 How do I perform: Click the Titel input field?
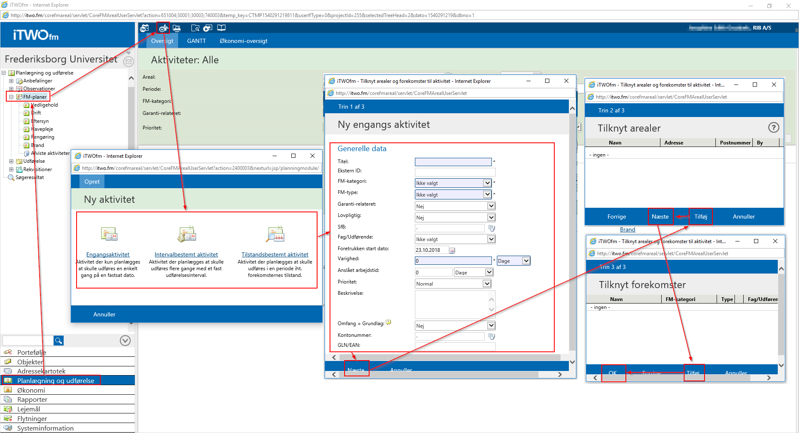pos(453,162)
